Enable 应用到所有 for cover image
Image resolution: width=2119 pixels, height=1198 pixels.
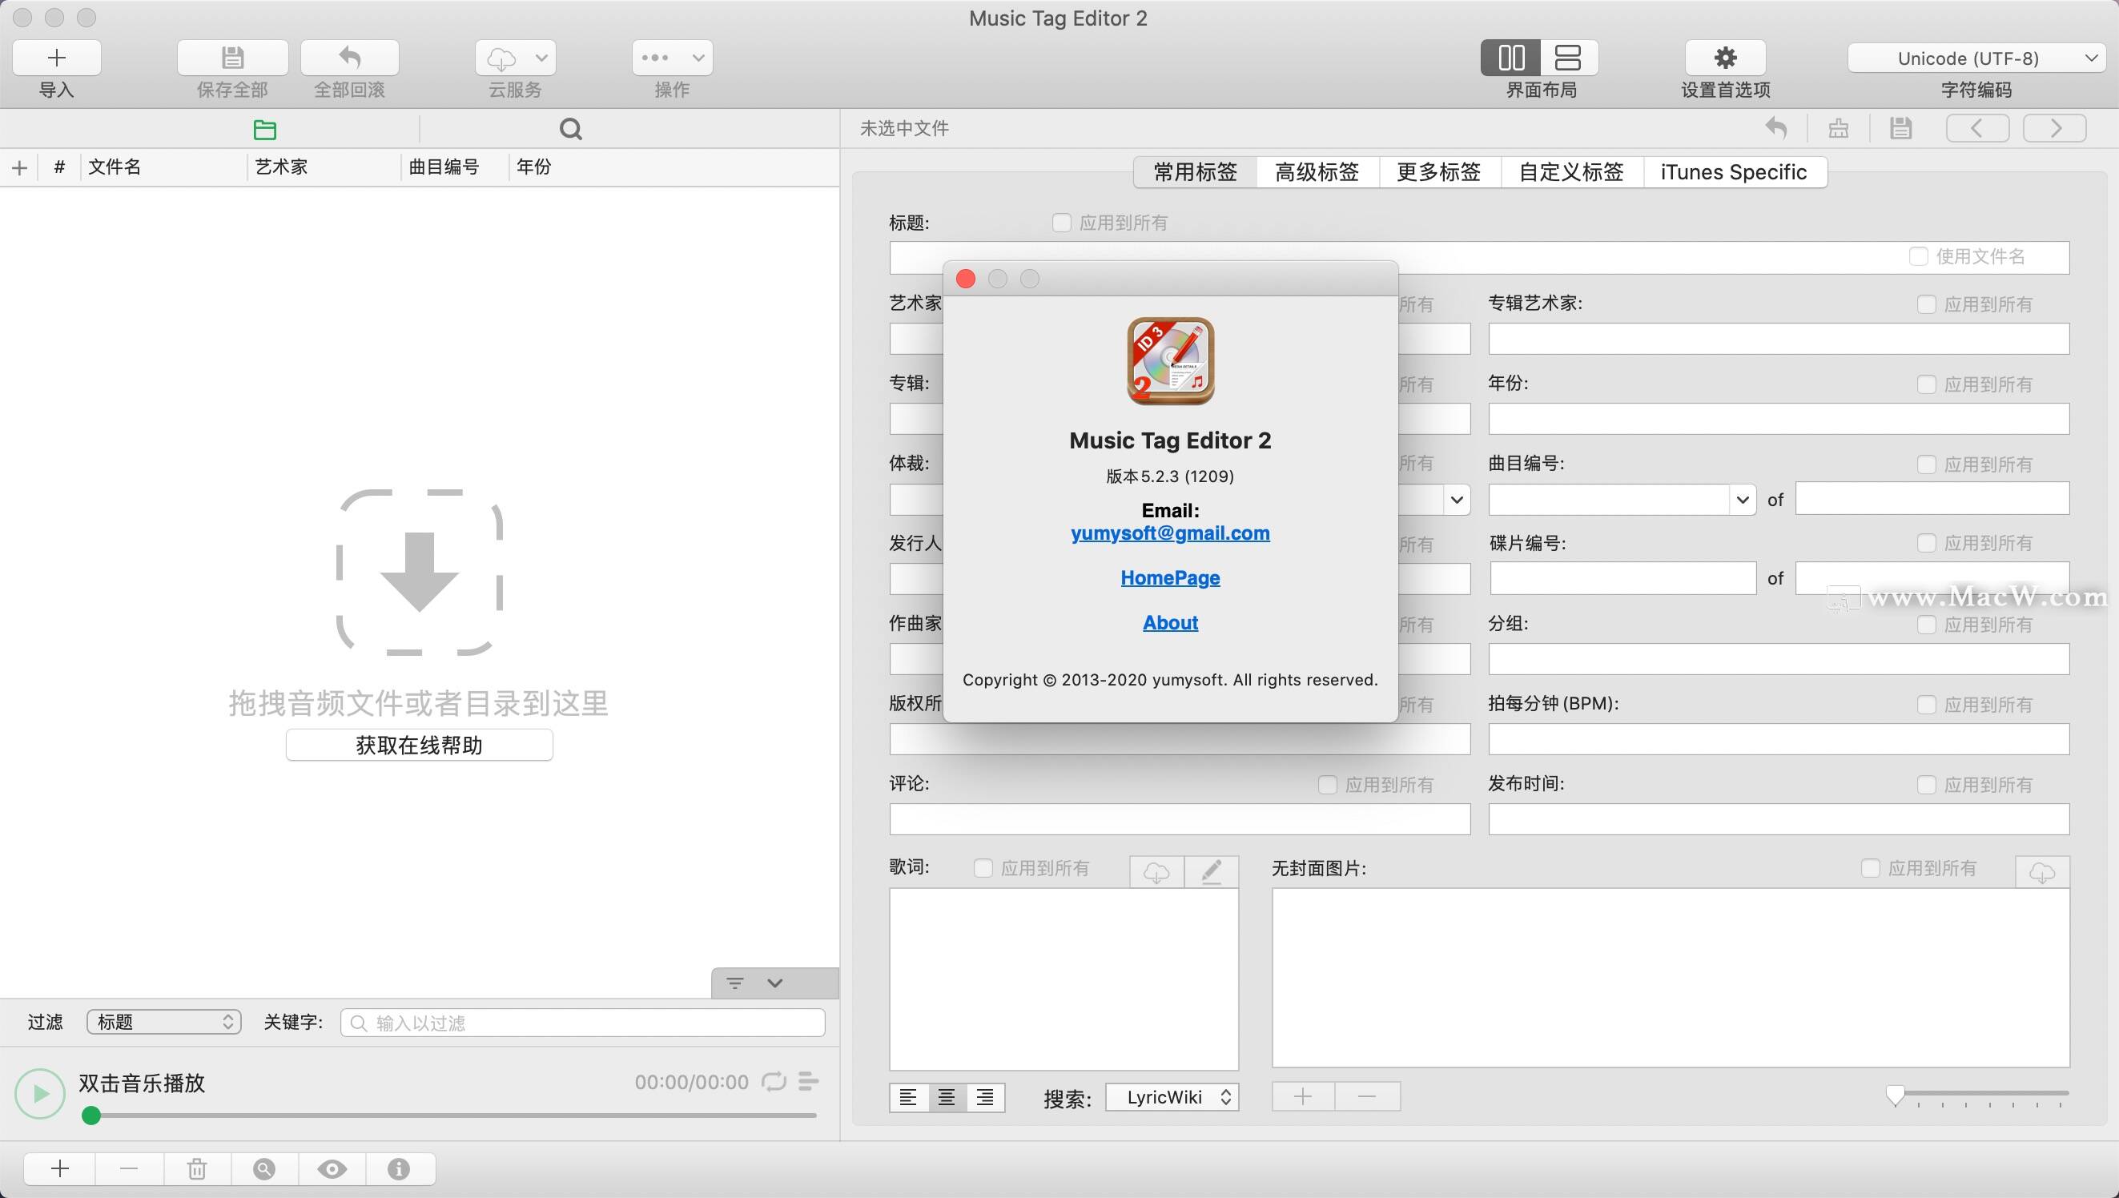point(1871,868)
